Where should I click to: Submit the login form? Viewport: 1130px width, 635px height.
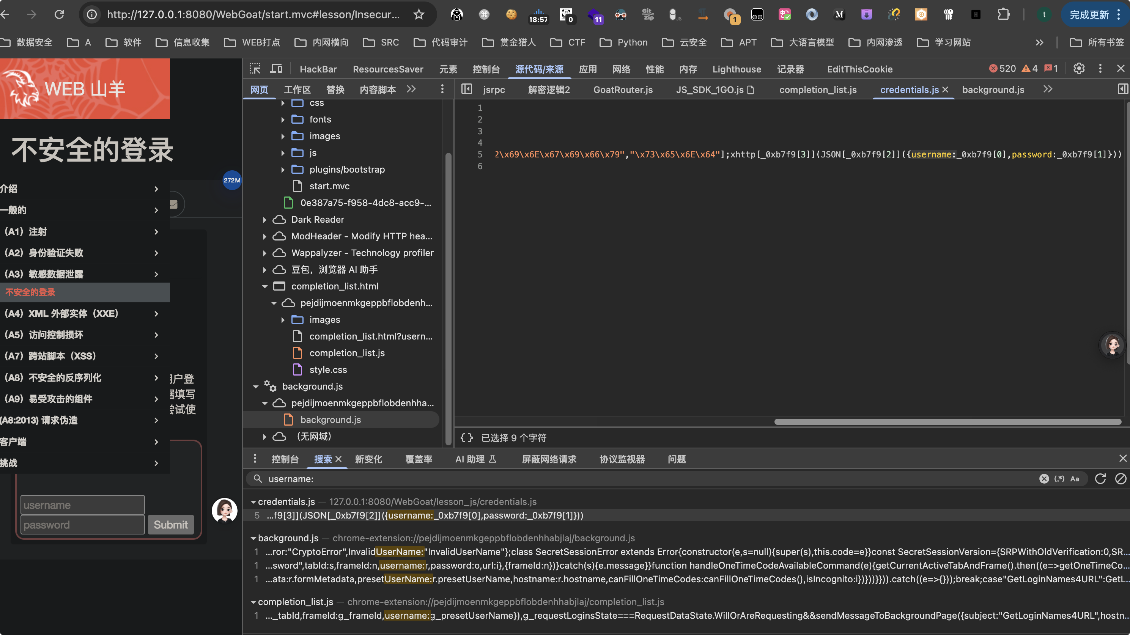171,525
